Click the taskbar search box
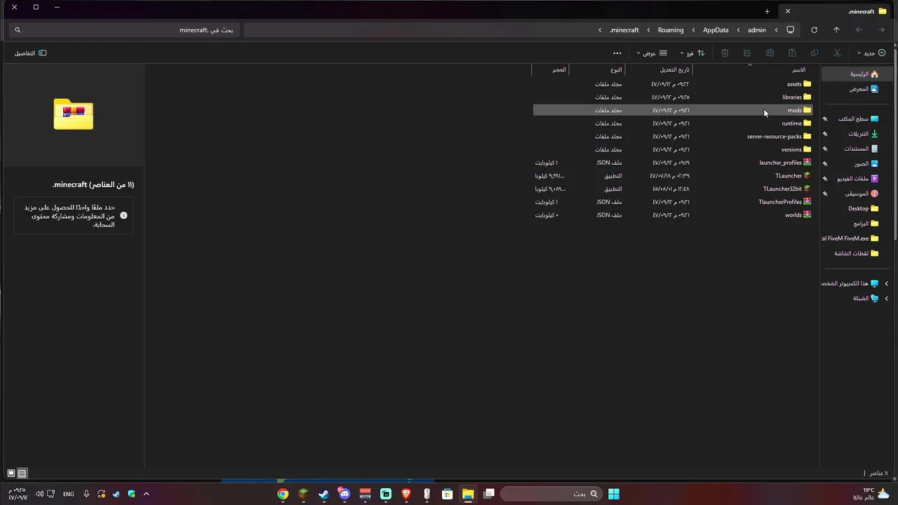The height and width of the screenshot is (505, 898). 550,494
